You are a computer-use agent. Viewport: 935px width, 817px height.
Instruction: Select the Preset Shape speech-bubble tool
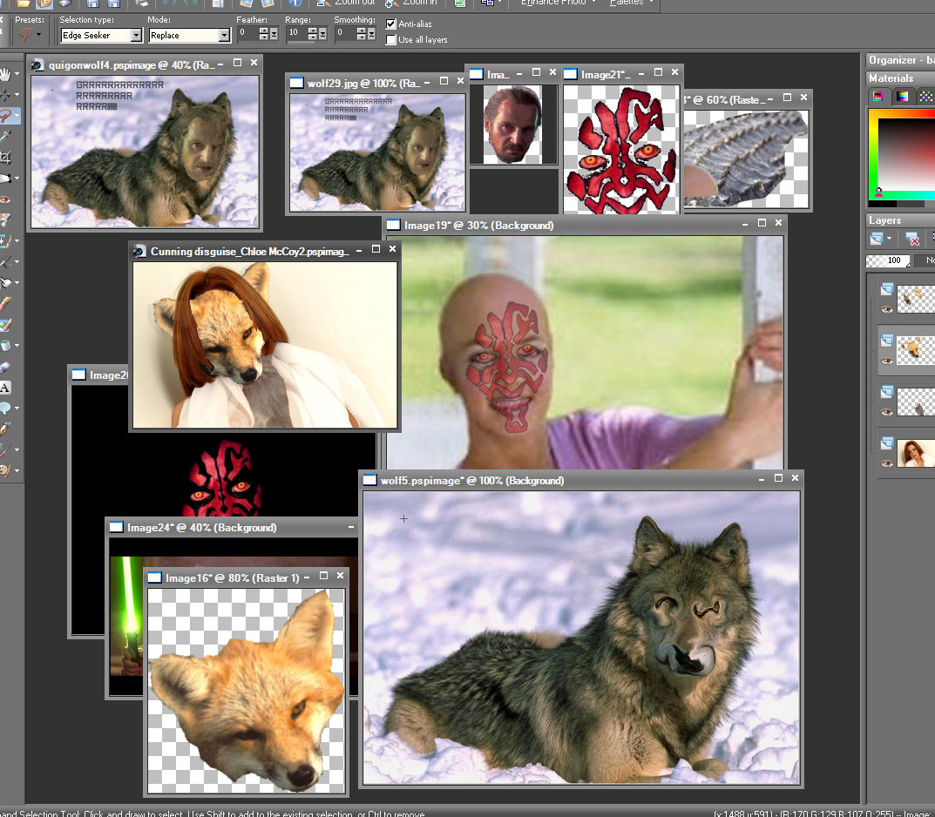click(x=5, y=408)
